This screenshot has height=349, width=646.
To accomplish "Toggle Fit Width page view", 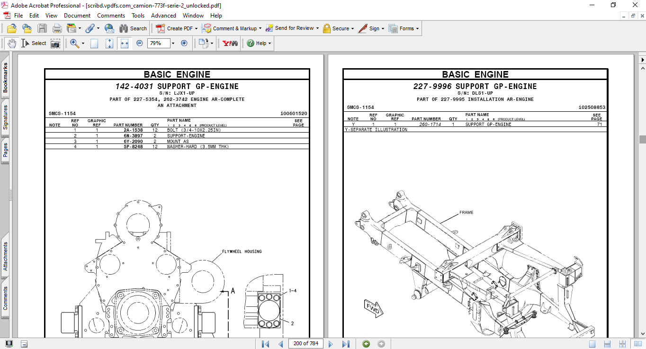I will [125, 43].
